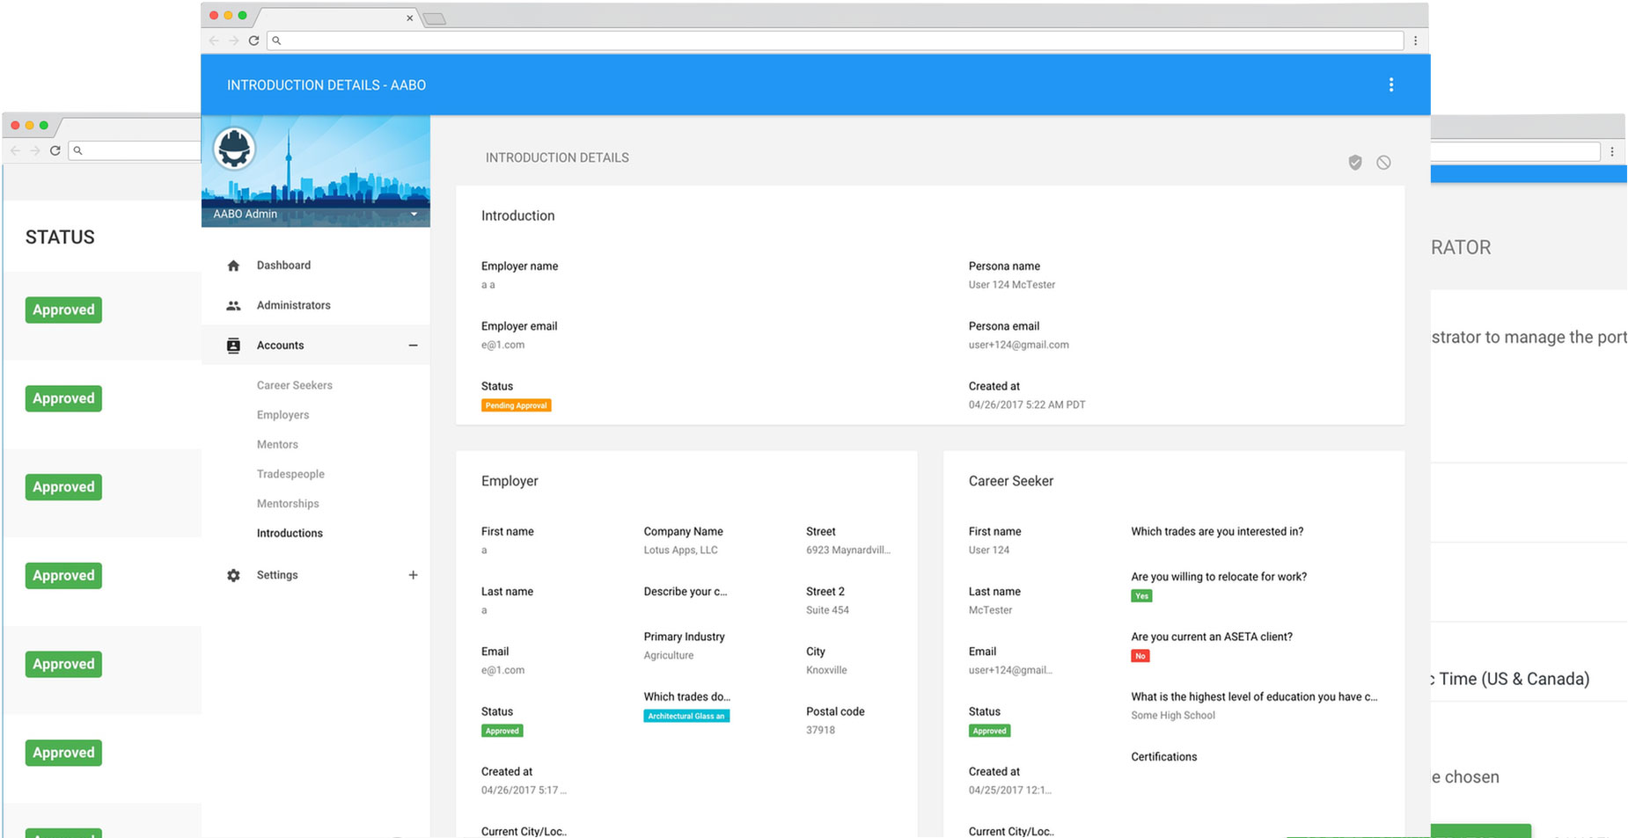Click the Dashboard home icon
The image size is (1628, 838).
[x=233, y=266]
